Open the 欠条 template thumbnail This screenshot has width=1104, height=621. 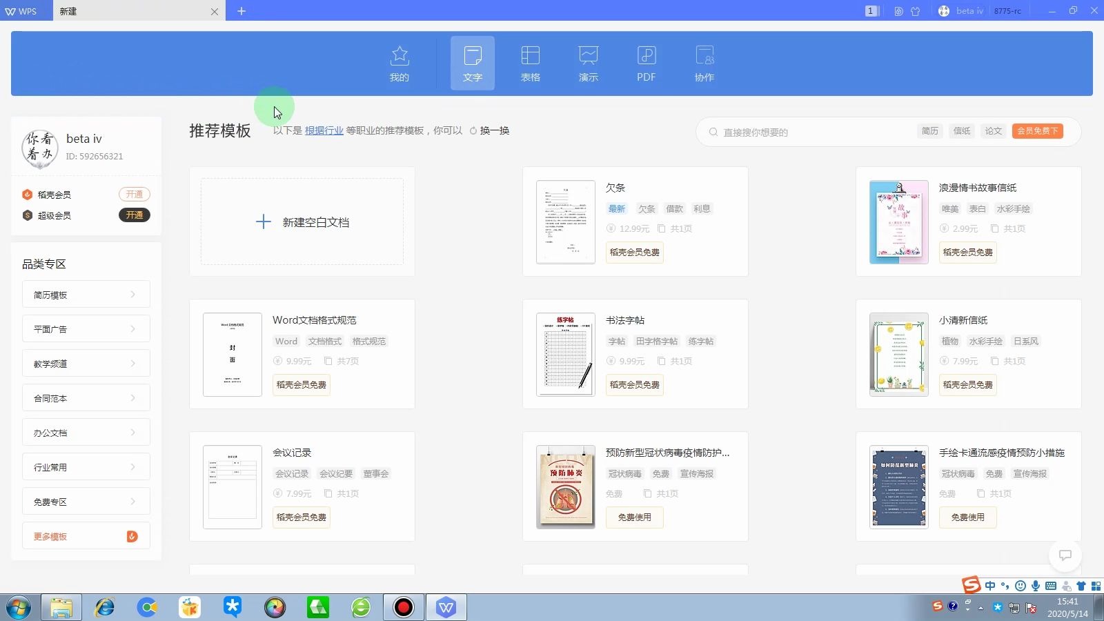tap(566, 222)
